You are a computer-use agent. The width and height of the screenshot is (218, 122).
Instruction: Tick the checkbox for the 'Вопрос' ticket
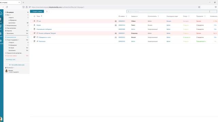click(x=31, y=25)
